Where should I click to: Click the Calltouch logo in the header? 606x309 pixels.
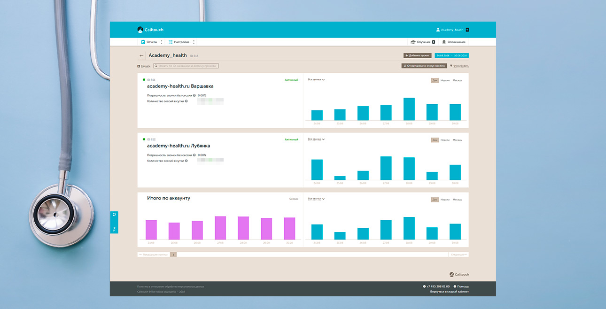(150, 30)
